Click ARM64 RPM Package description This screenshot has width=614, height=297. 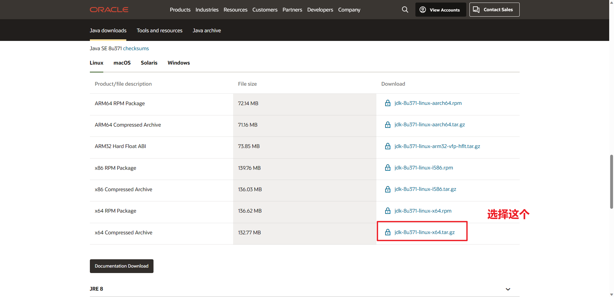120,103
